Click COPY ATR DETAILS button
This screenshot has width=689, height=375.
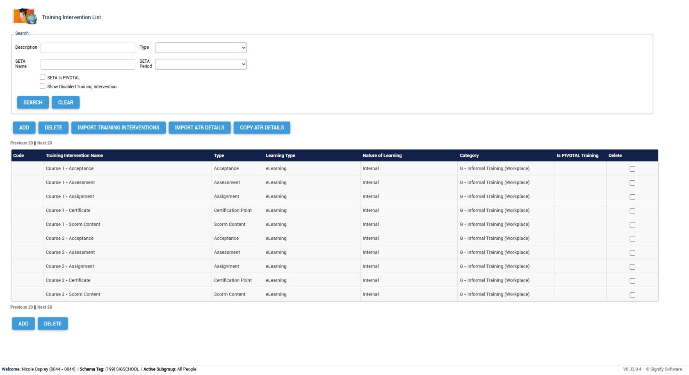[262, 127]
